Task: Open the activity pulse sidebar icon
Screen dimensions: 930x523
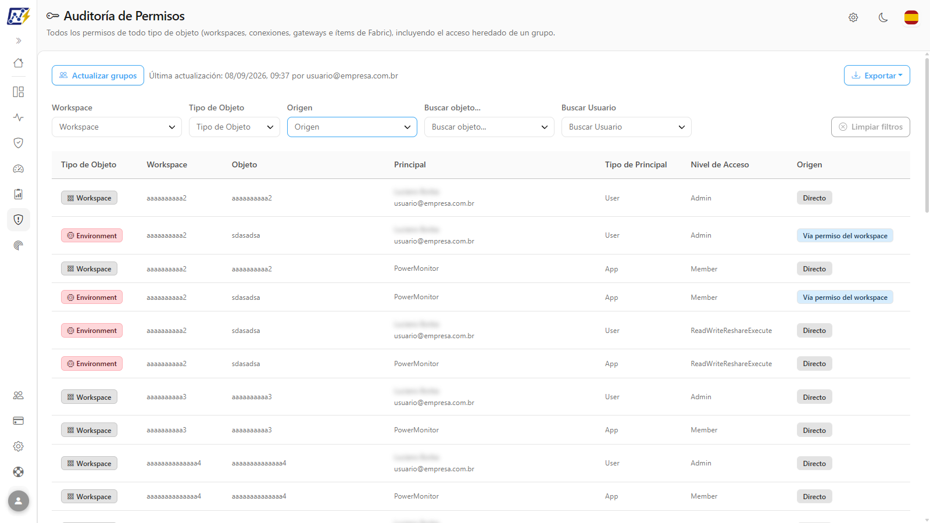Action: click(19, 117)
